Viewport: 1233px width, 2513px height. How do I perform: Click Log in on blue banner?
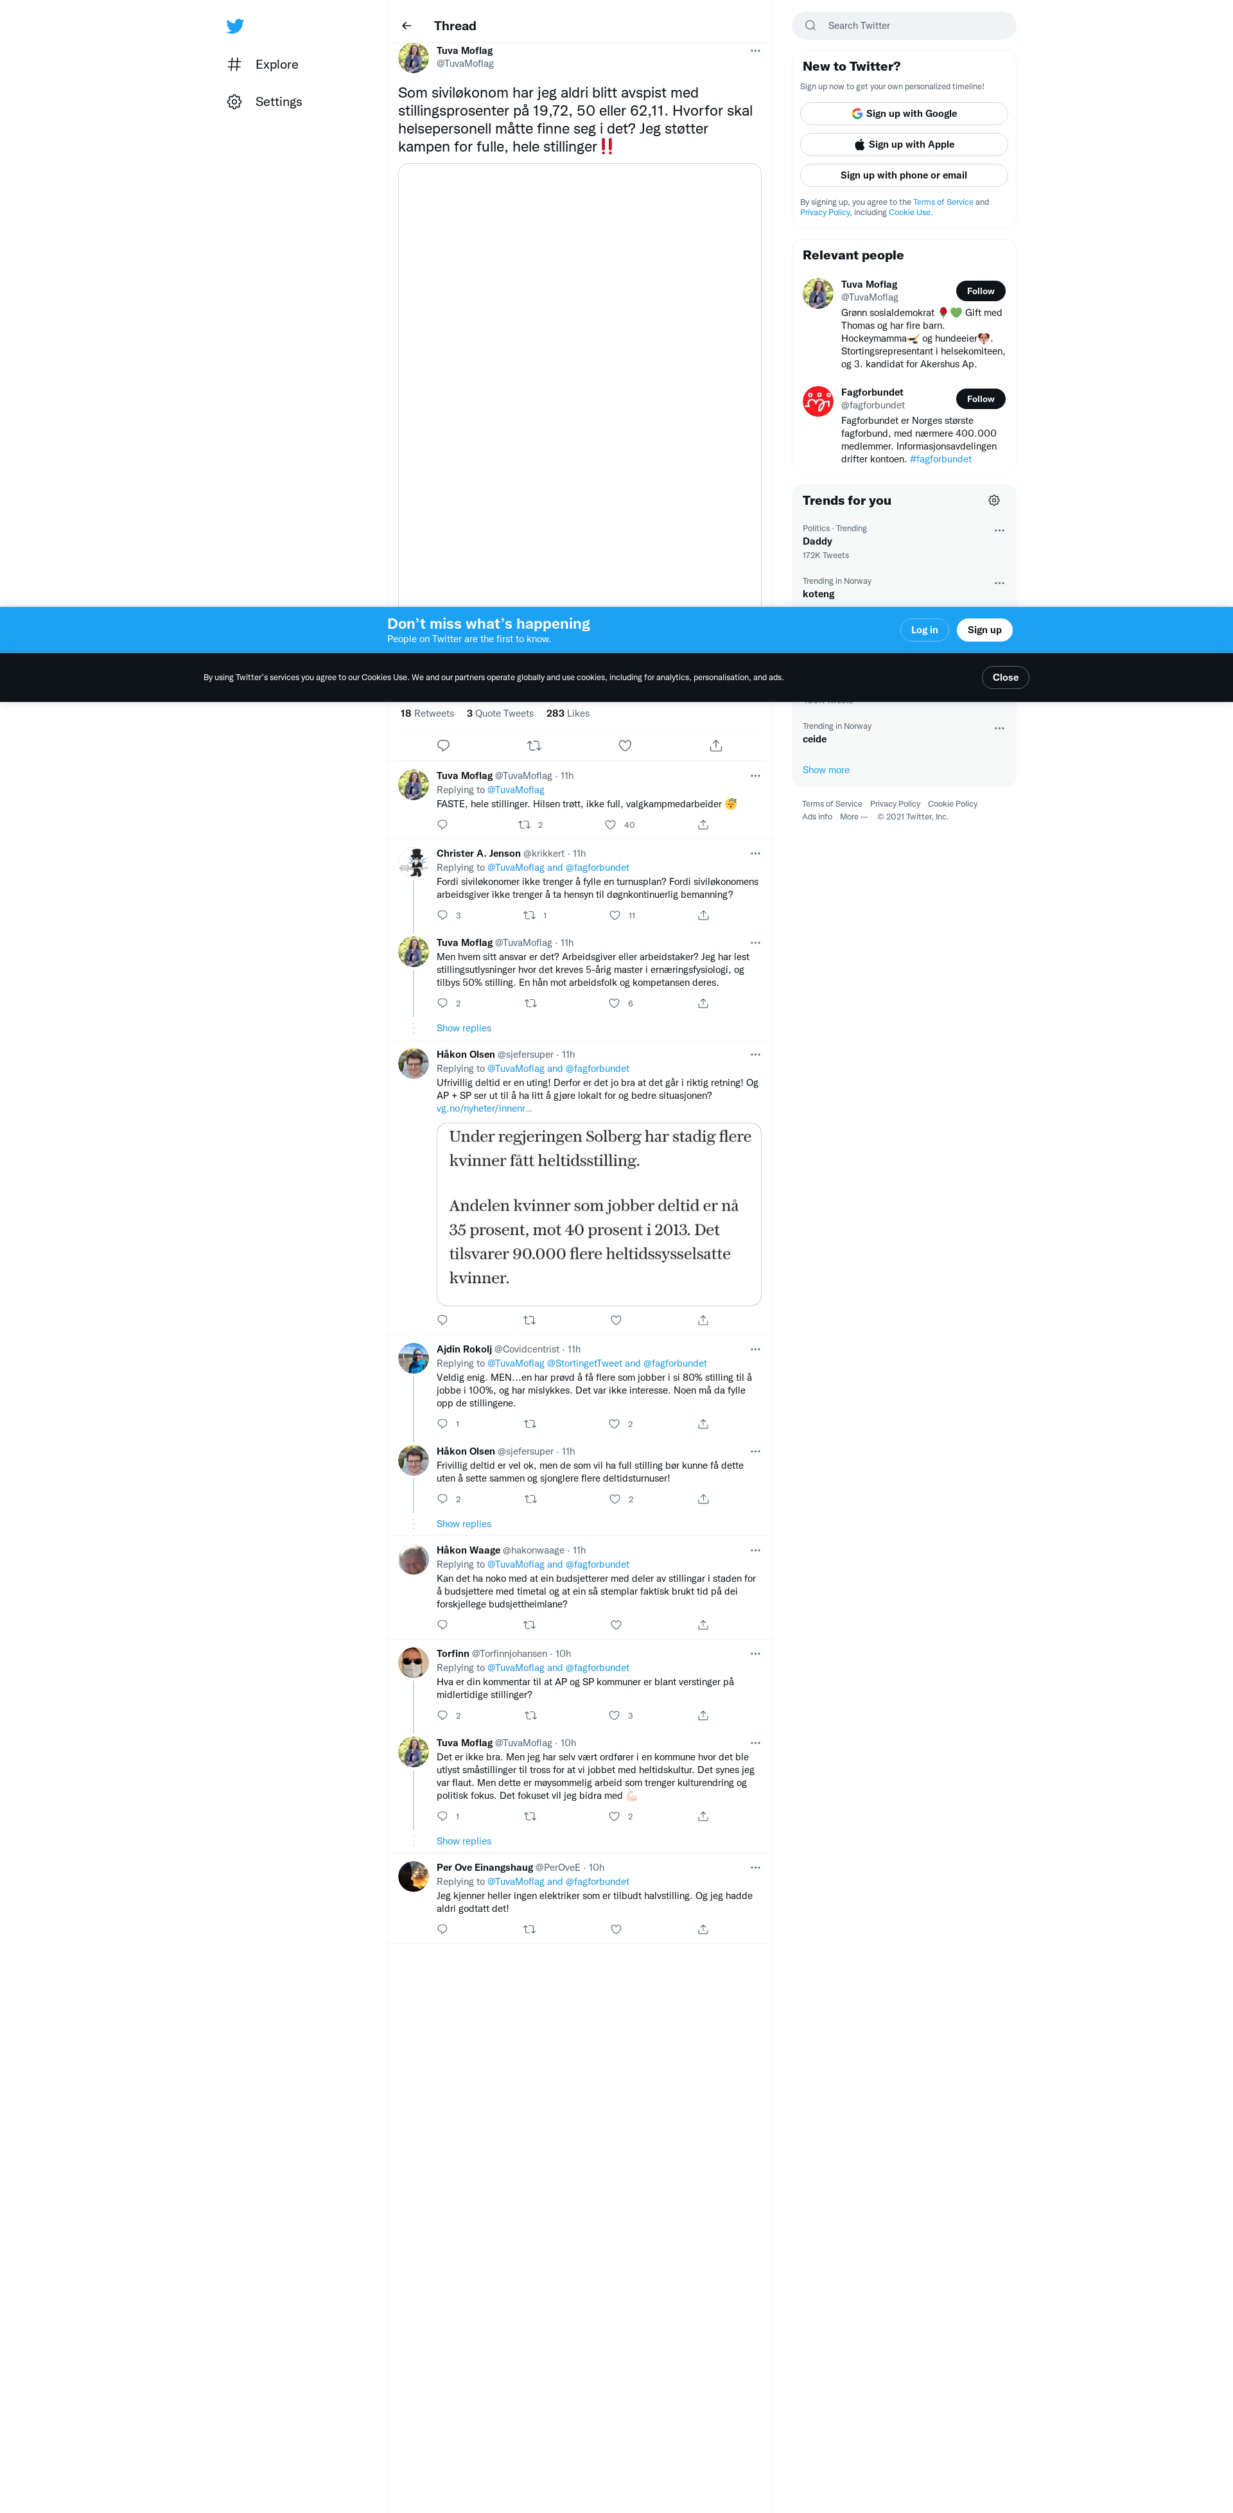point(923,630)
